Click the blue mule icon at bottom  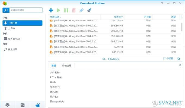pos(38,105)
